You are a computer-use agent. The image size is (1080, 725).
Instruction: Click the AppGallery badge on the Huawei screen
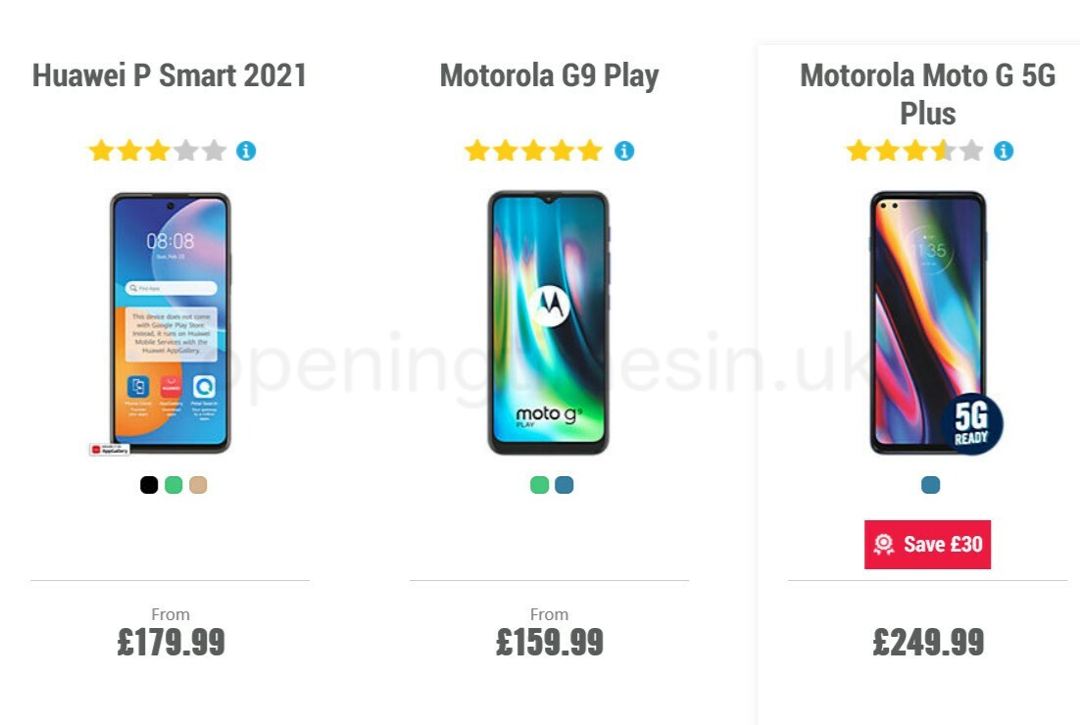tap(108, 449)
